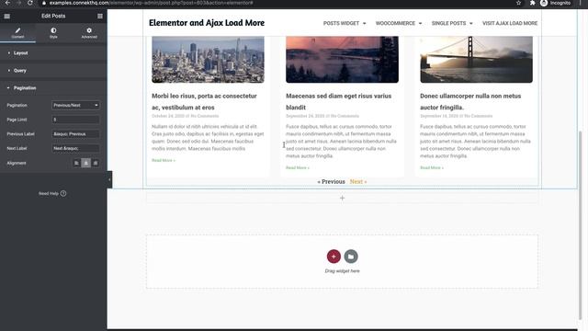Expand the Query section

pyautogui.click(x=53, y=71)
